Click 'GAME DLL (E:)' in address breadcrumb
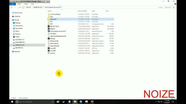 click(38, 7)
